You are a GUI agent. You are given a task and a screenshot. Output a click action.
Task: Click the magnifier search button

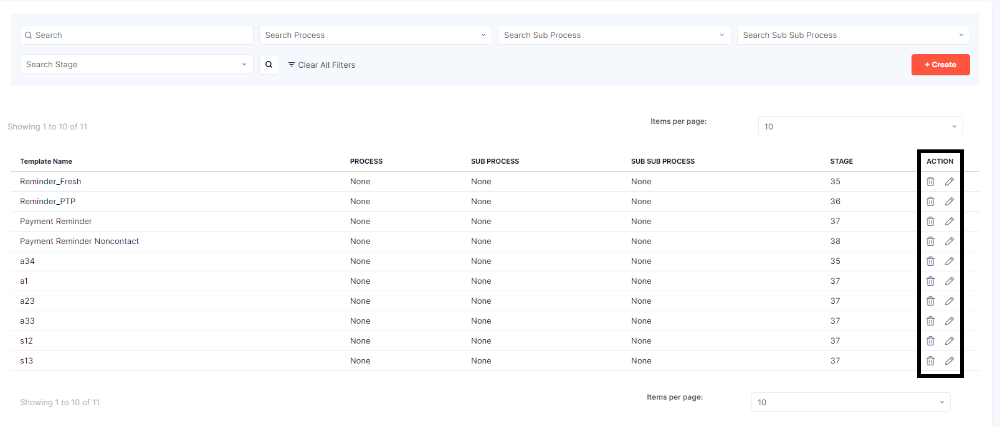pyautogui.click(x=269, y=65)
